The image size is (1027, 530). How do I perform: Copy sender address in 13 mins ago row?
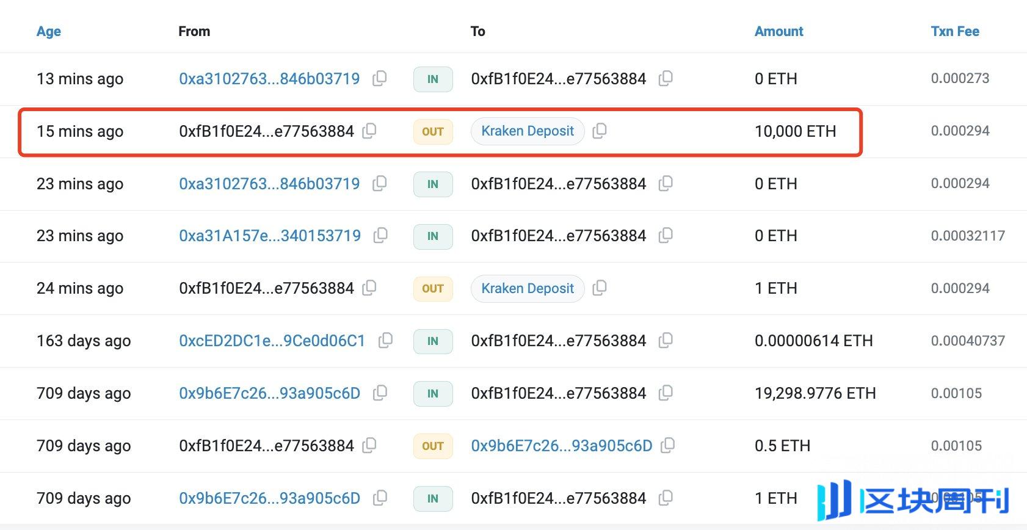click(x=380, y=78)
